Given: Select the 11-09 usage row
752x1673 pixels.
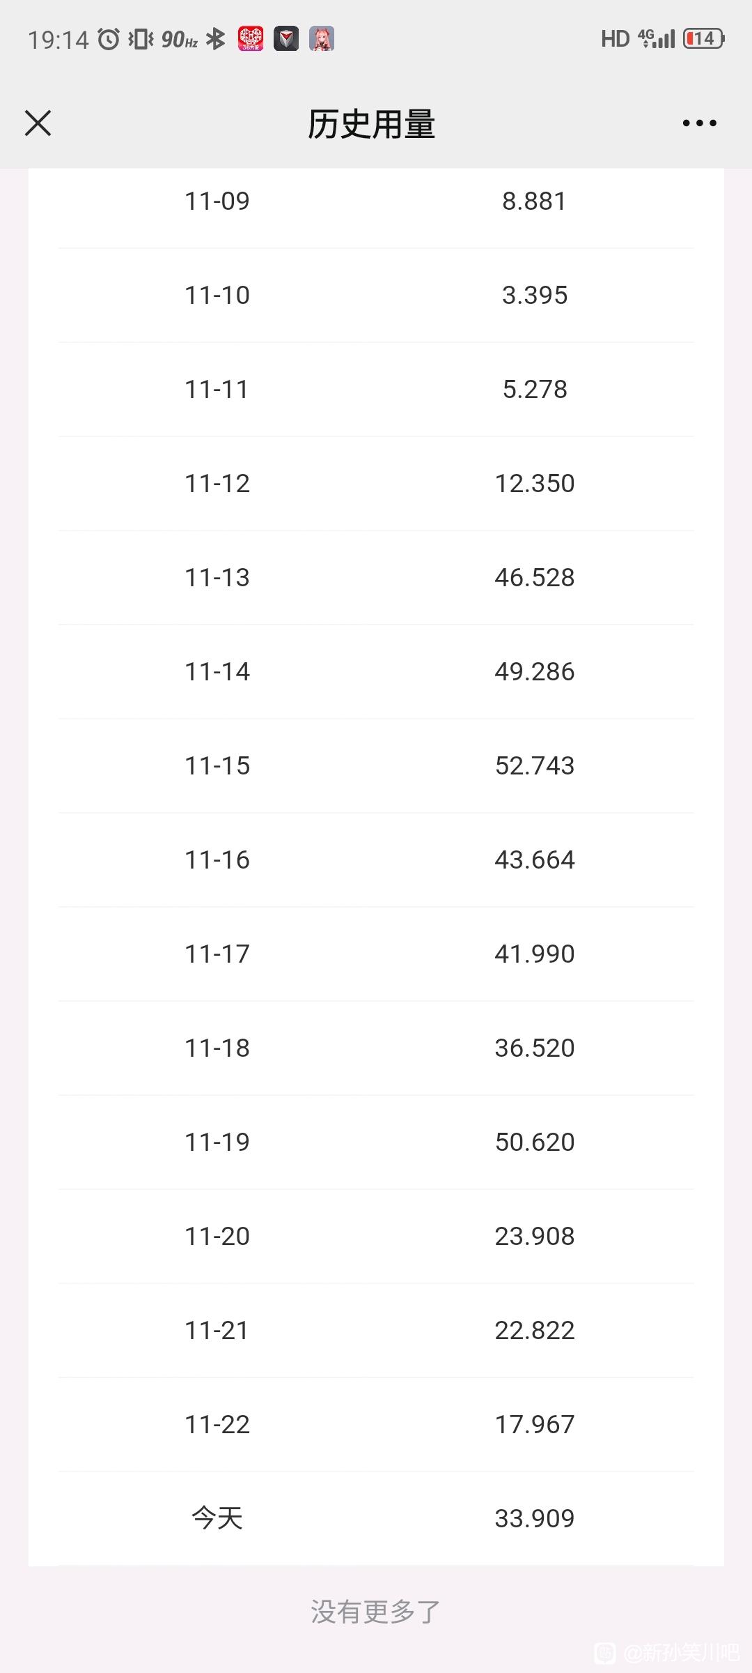Looking at the screenshot, I should tap(376, 201).
